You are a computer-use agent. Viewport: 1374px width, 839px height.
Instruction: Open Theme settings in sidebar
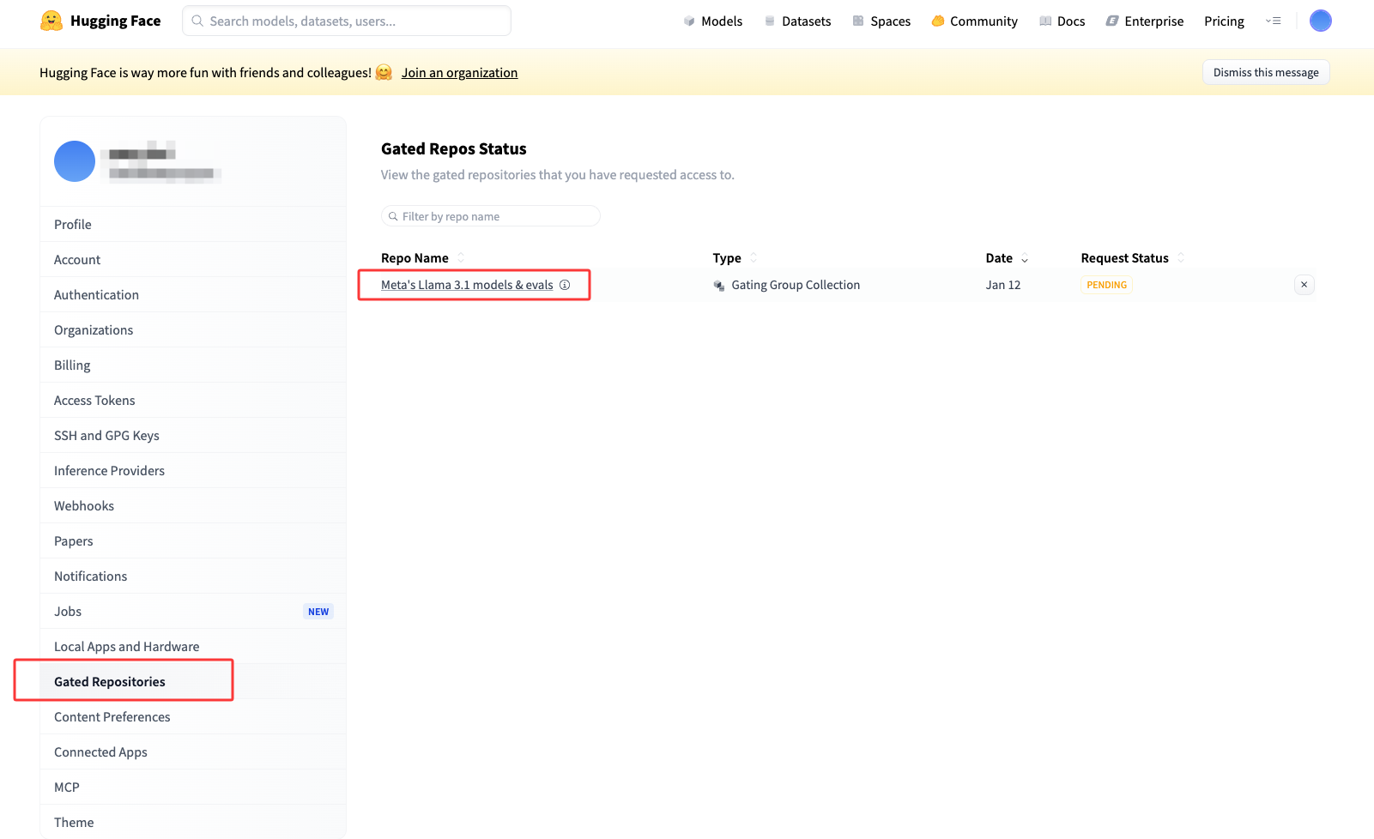point(193,822)
